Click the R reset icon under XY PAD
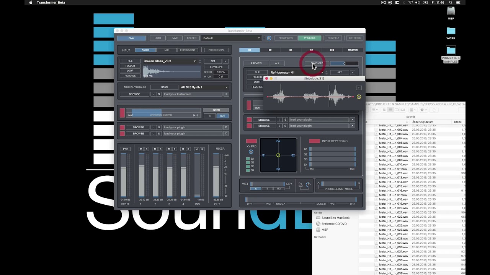 [251, 152]
